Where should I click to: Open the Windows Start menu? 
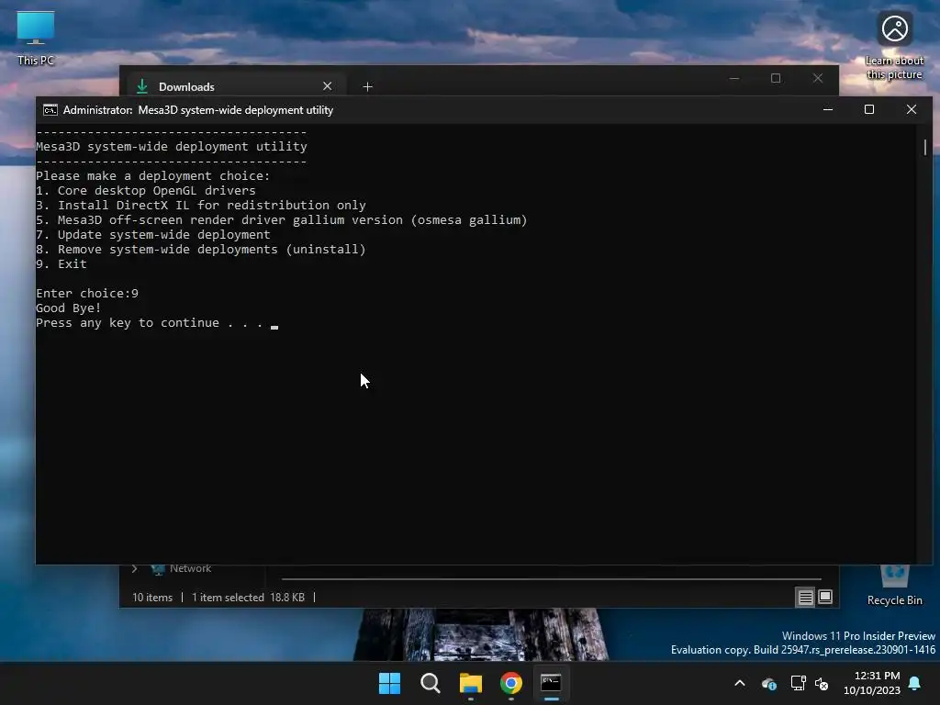(389, 683)
